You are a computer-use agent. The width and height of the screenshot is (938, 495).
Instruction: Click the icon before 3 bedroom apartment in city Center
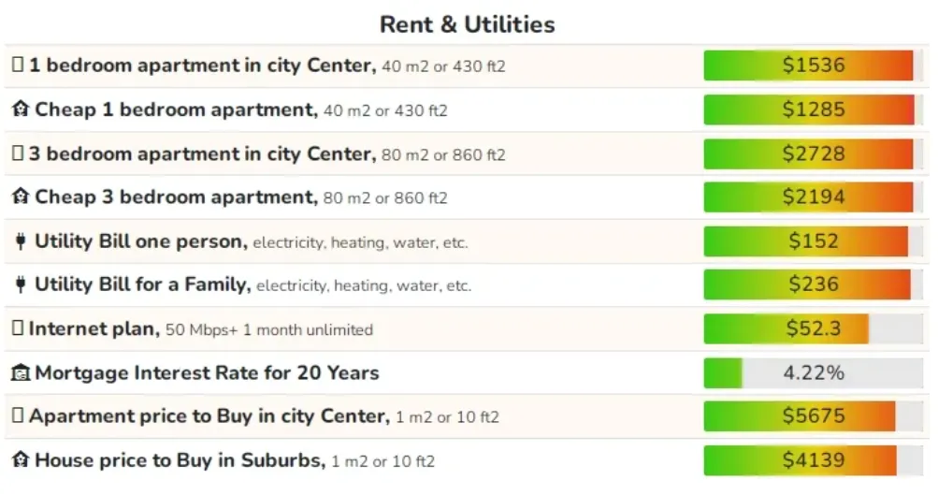(x=18, y=153)
